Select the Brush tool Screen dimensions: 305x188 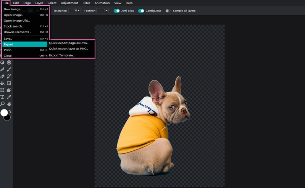tap(9, 69)
